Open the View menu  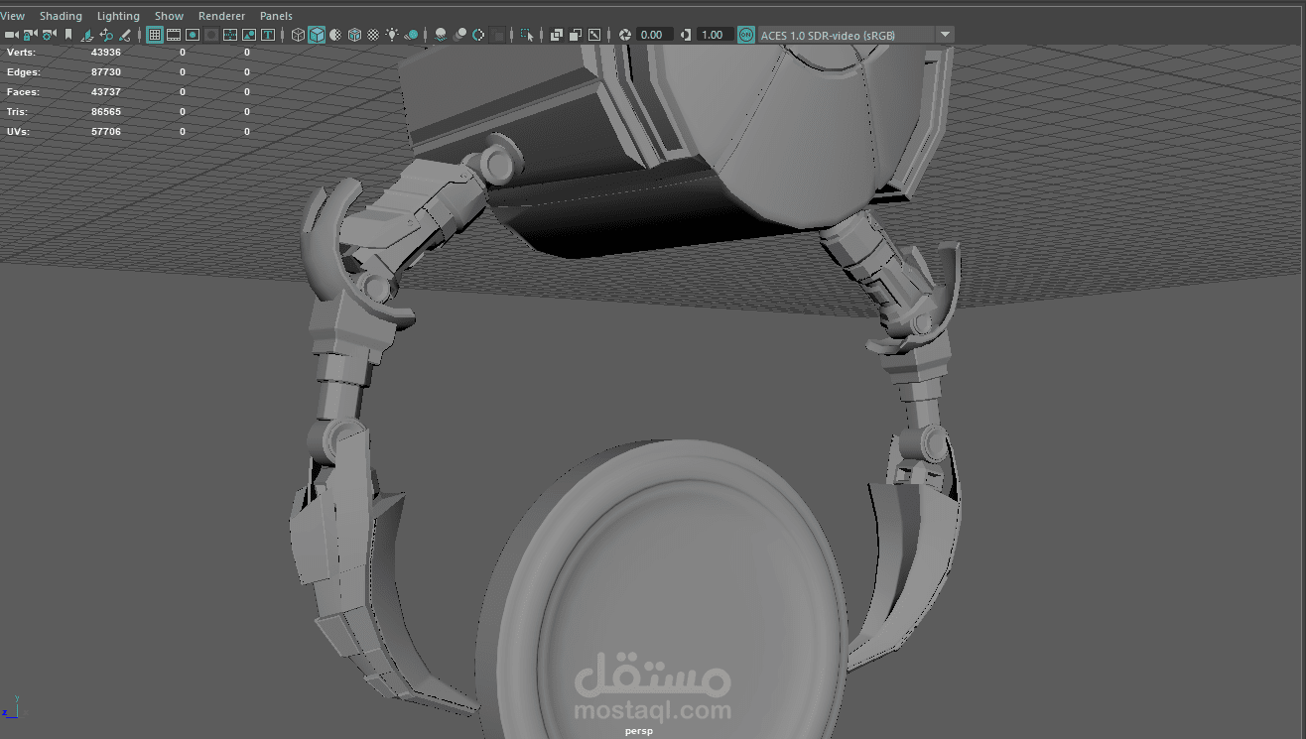pyautogui.click(x=13, y=16)
